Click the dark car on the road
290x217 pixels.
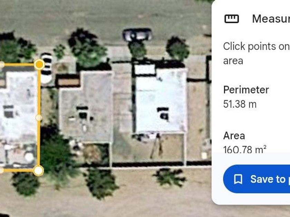(137, 34)
